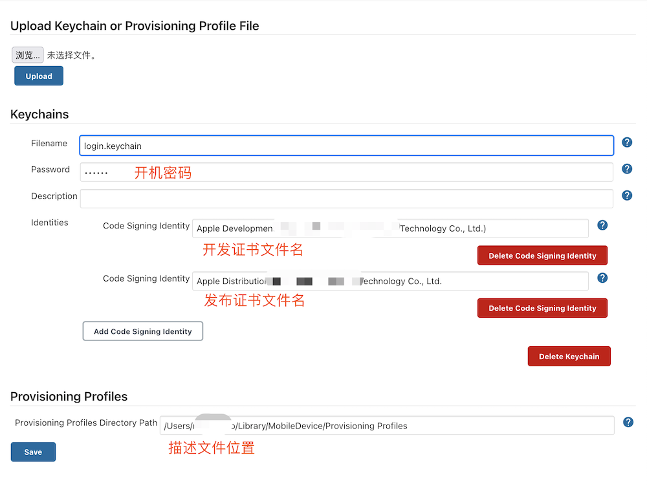
Task: Save the keychain configuration
Action: [x=33, y=452]
